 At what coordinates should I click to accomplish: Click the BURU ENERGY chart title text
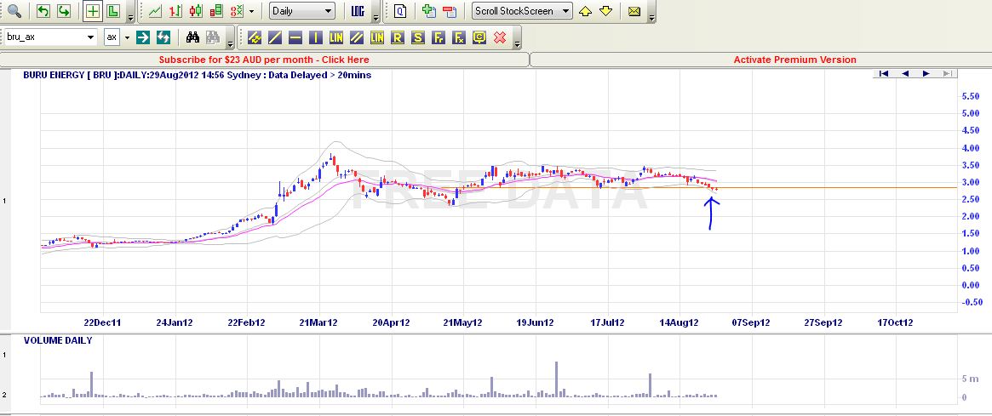tap(197, 75)
